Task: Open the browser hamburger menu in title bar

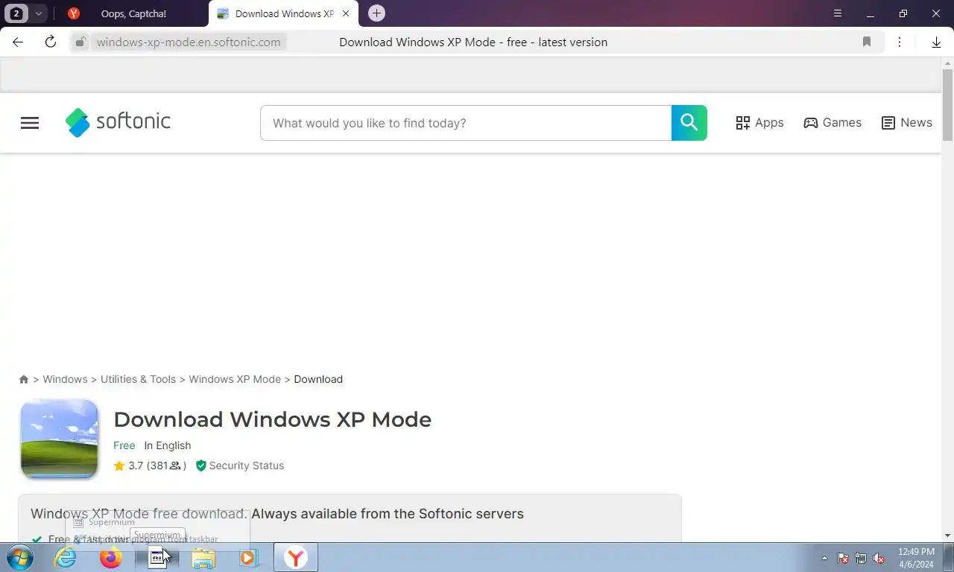Action: 838,13
